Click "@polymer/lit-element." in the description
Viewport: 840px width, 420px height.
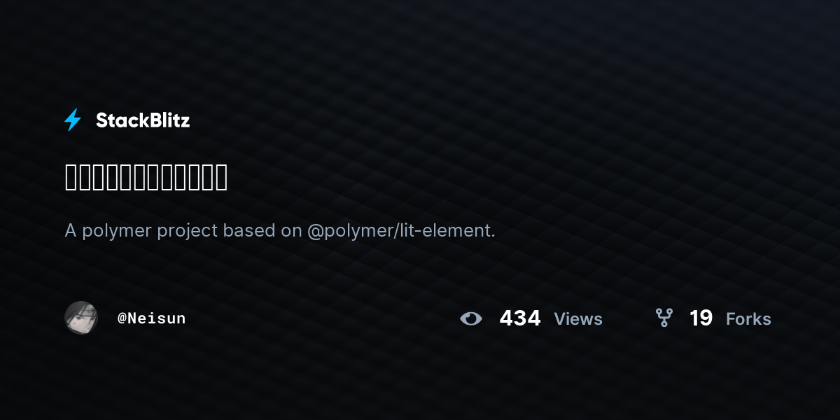point(401,230)
